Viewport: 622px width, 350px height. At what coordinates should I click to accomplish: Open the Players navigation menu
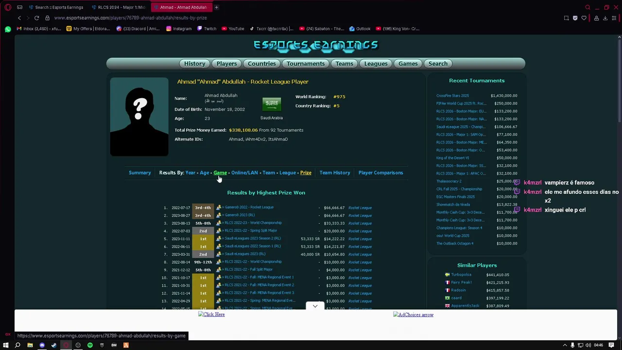pyautogui.click(x=226, y=64)
